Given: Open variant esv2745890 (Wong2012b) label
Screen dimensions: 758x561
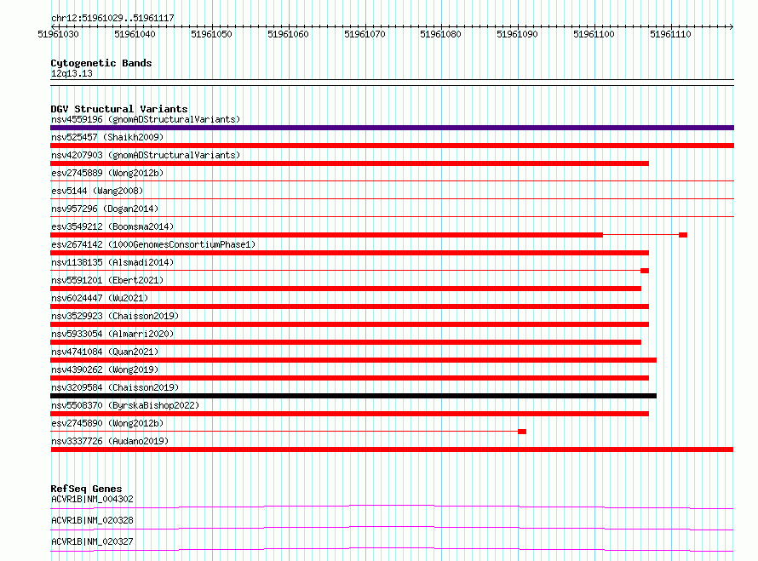Looking at the screenshot, I should 107,423.
